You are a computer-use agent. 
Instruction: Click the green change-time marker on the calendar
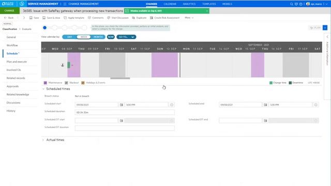pyautogui.click(x=69, y=65)
